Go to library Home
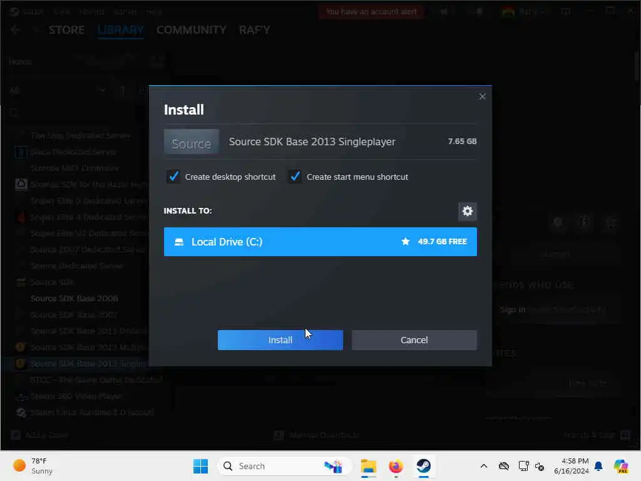 pos(19,62)
